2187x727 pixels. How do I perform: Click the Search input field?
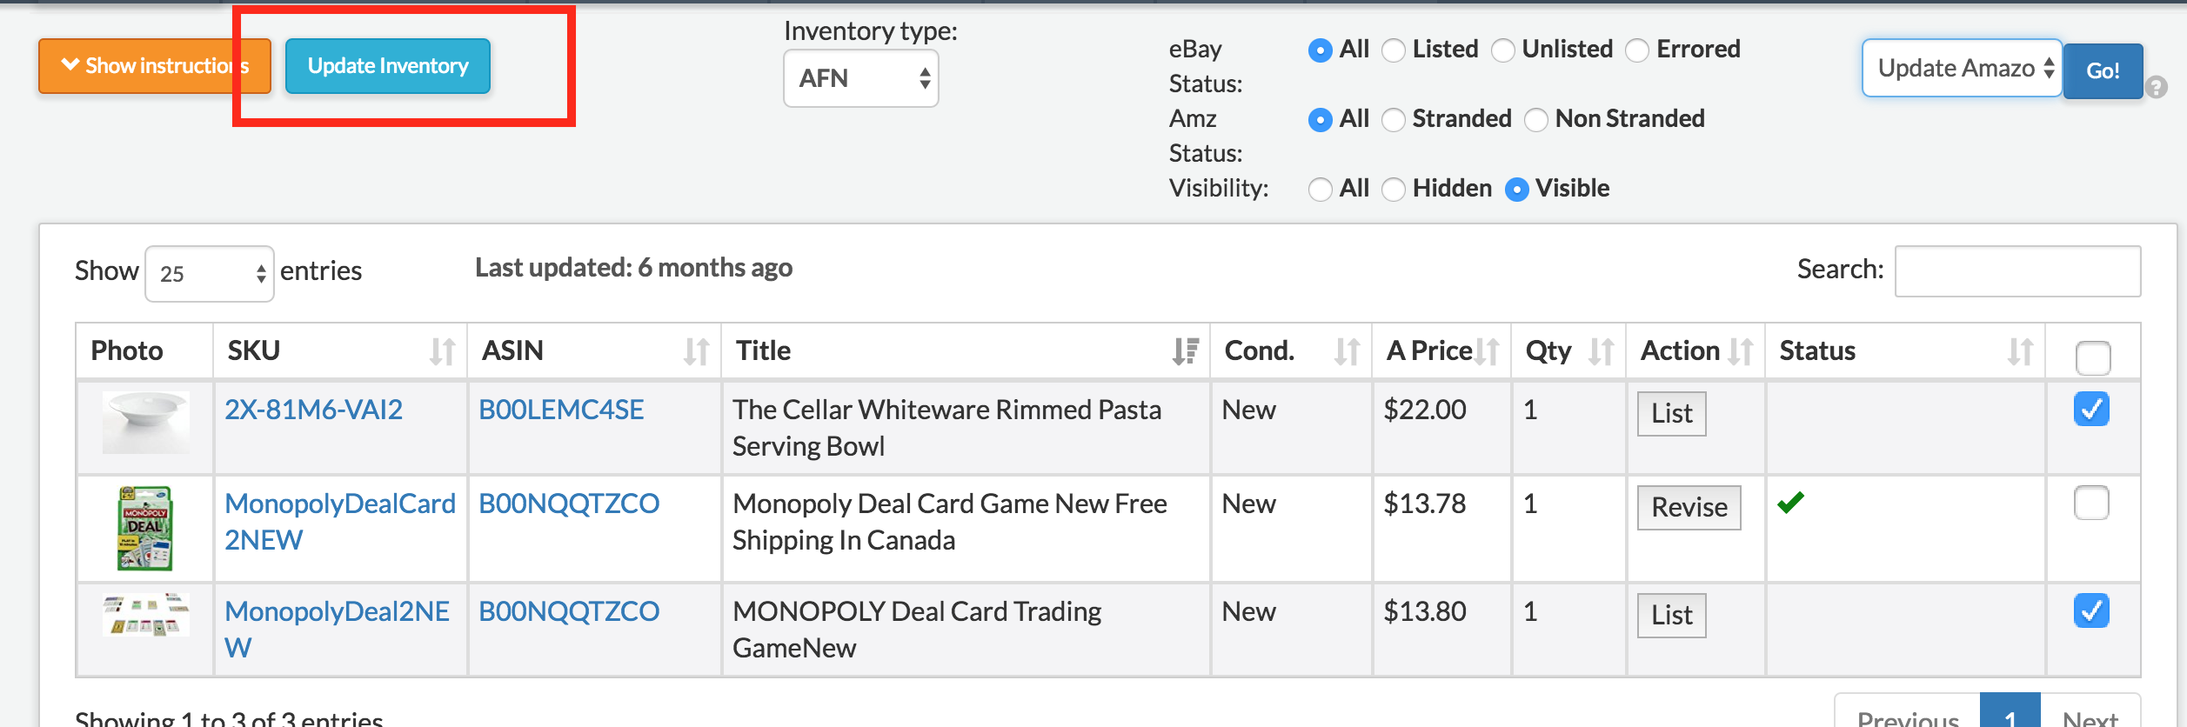click(x=2017, y=271)
